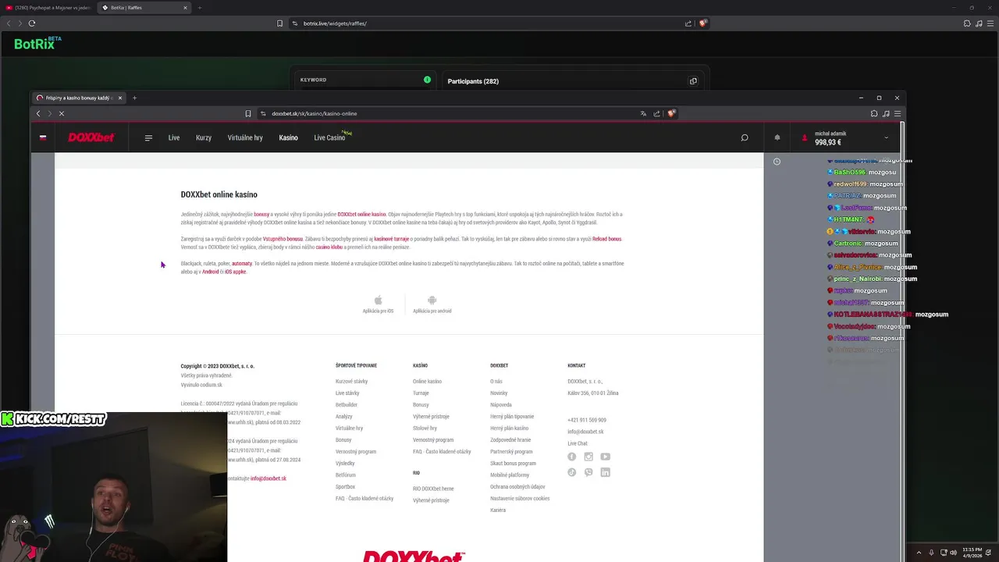Image resolution: width=999 pixels, height=562 pixels.
Task: Bookmark the botrix.live page in back window
Action: click(x=279, y=23)
